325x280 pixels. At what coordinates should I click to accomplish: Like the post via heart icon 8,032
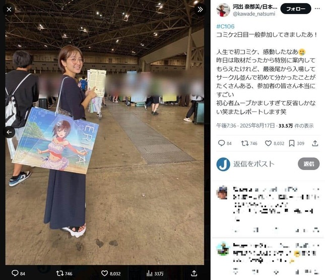tap(269, 143)
